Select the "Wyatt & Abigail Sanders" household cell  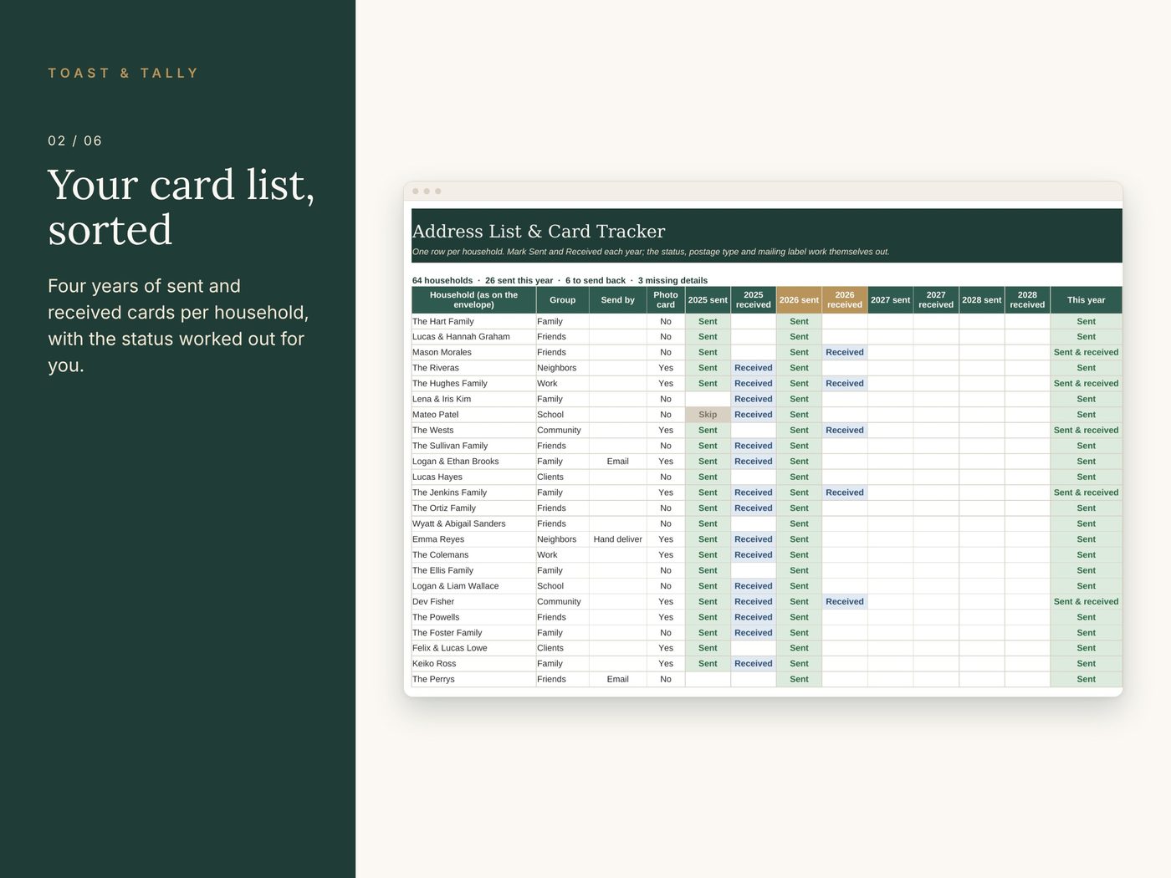click(473, 524)
